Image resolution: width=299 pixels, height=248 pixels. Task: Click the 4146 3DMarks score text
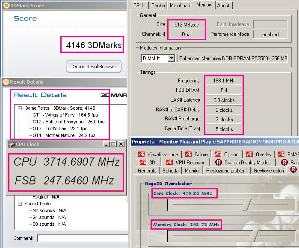(x=94, y=45)
